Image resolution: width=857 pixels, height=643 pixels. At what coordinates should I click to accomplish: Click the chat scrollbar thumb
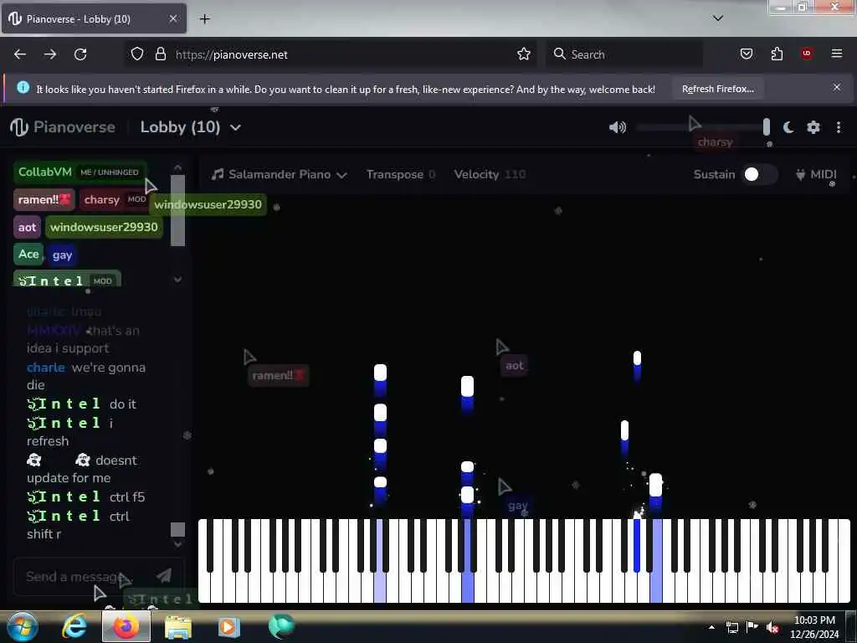pyautogui.click(x=177, y=529)
